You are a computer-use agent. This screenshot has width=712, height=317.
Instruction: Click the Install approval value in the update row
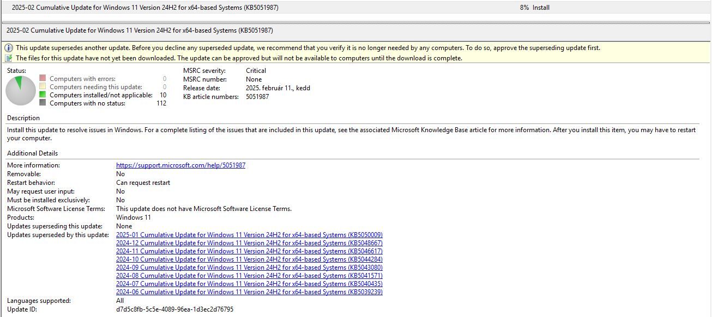[541, 8]
